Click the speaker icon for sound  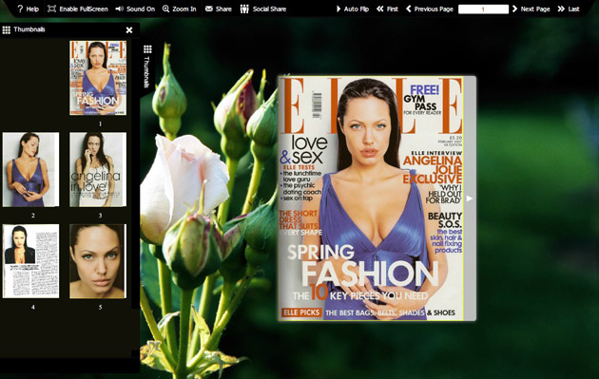point(119,9)
